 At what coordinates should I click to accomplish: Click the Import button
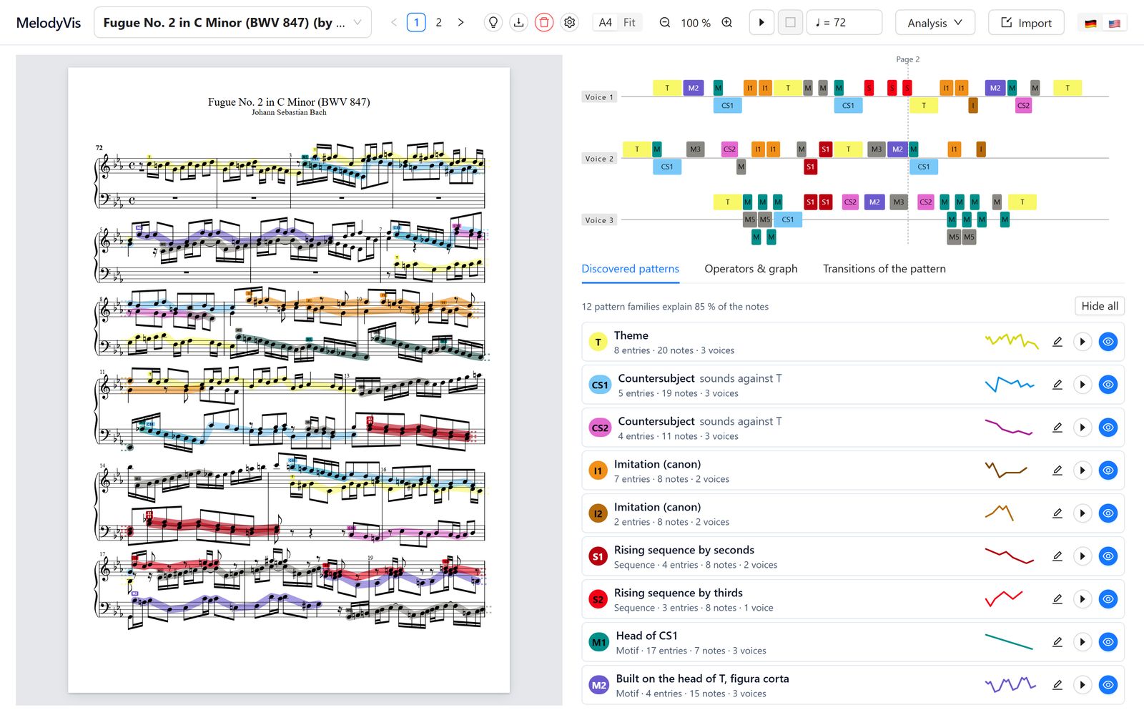click(1026, 23)
